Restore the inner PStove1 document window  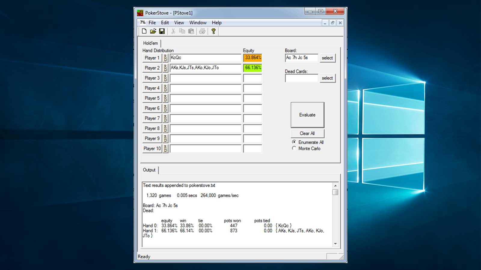click(332, 23)
